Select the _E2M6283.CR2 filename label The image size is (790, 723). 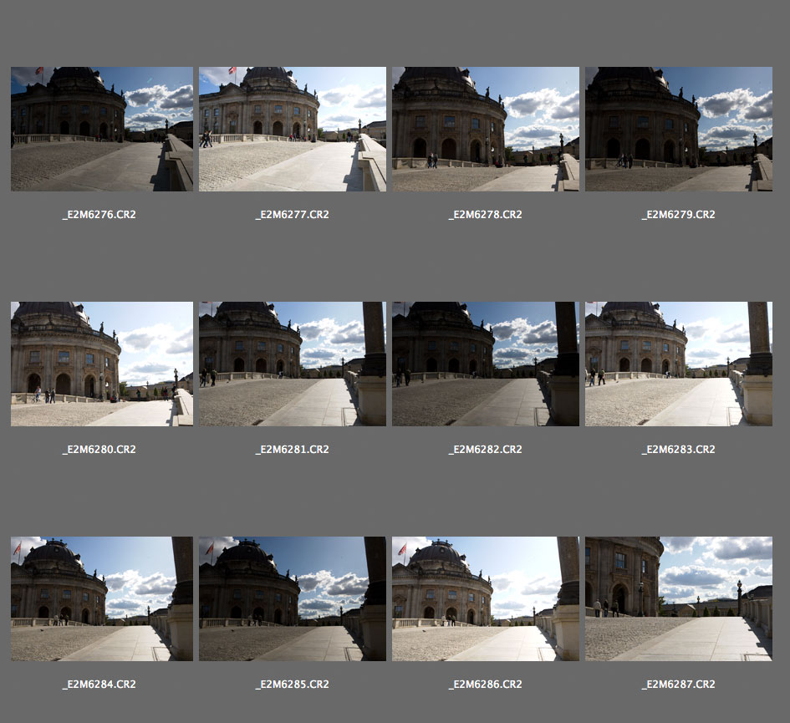click(x=678, y=450)
